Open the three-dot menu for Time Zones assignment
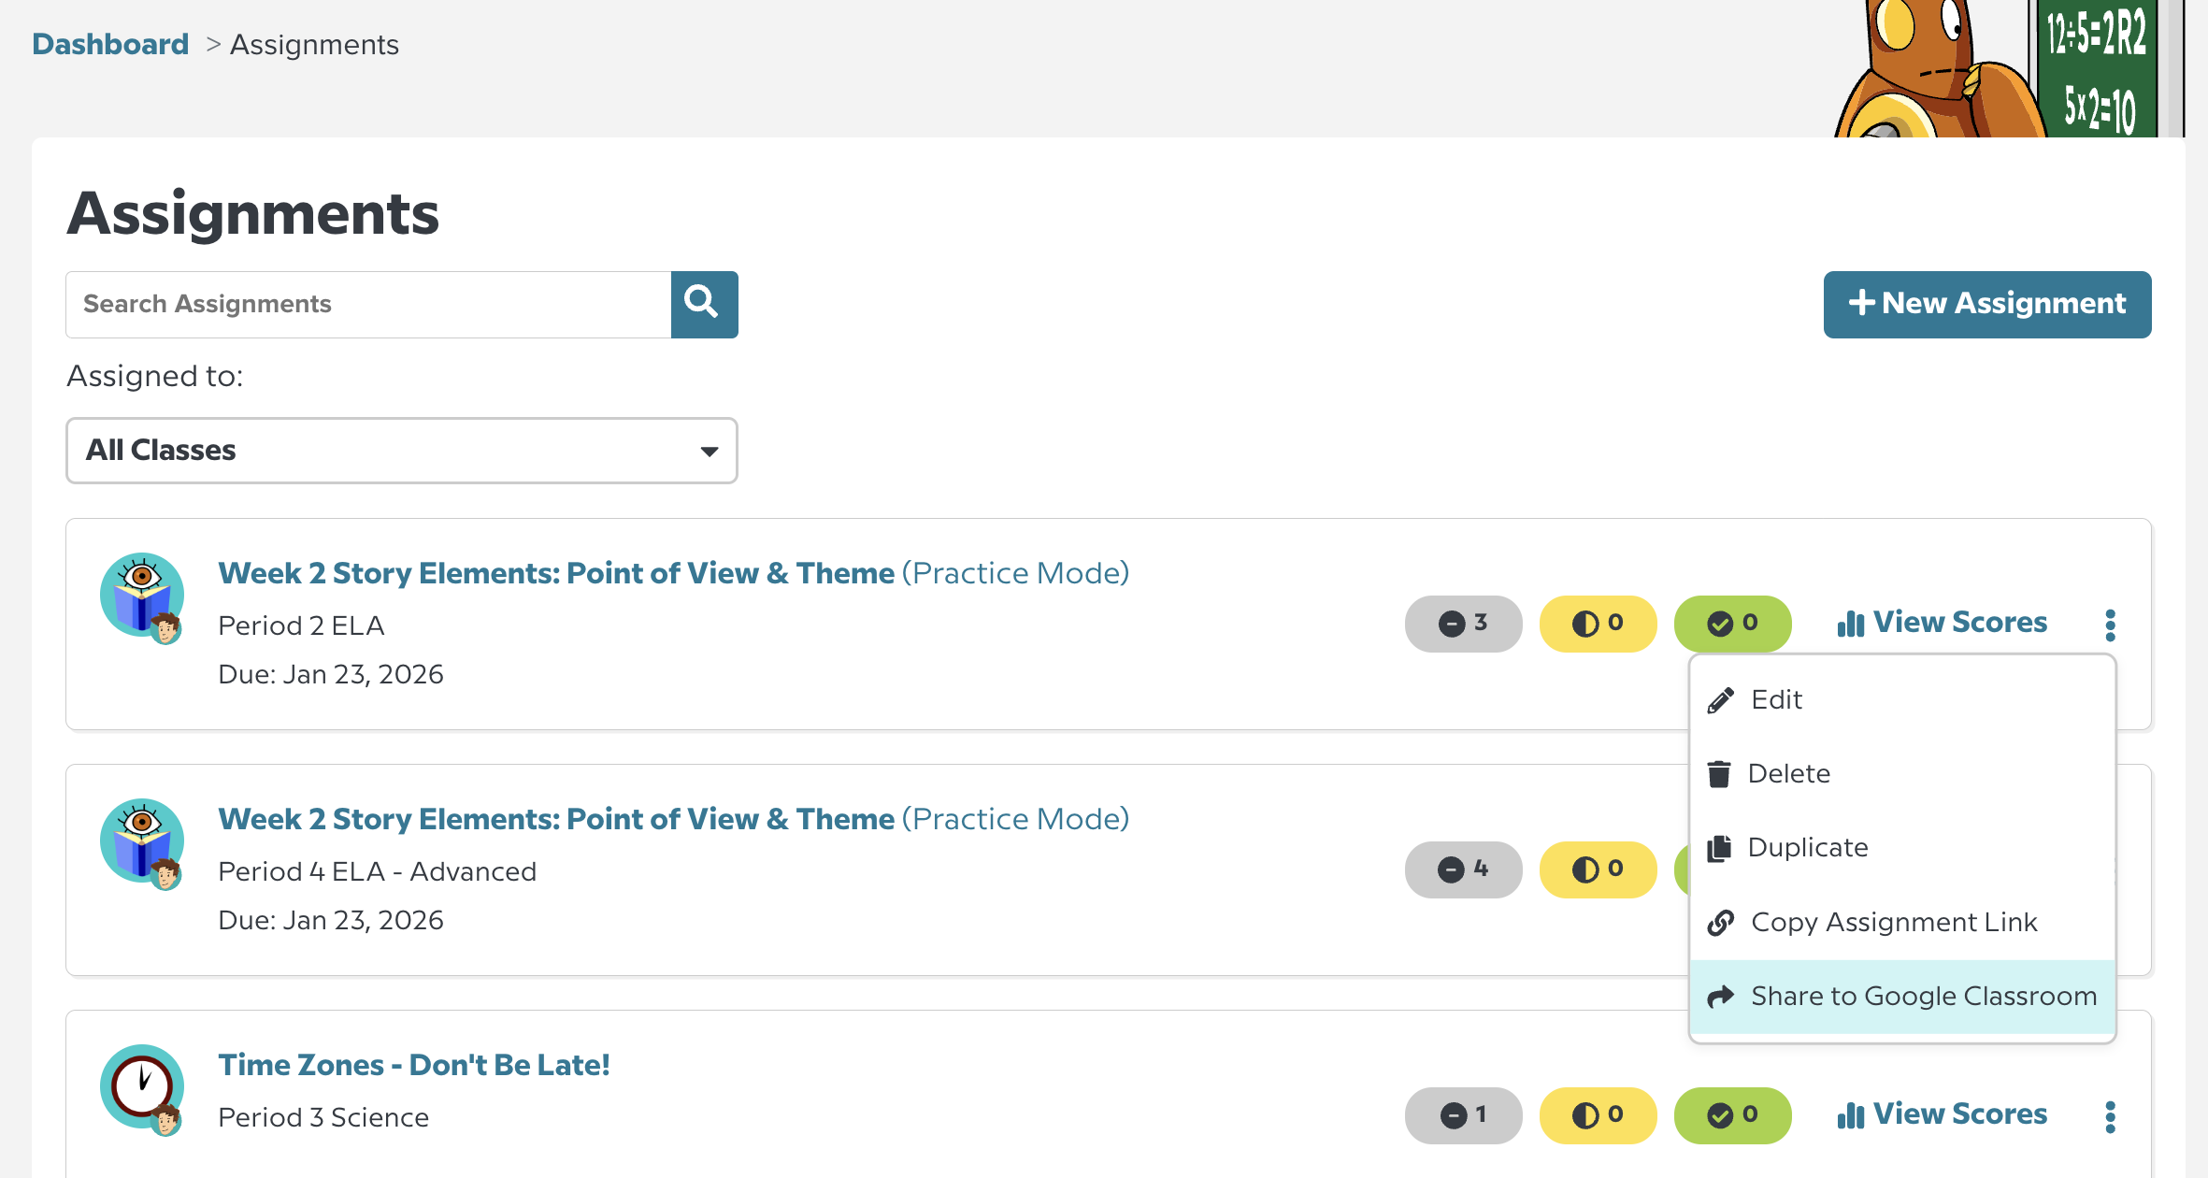This screenshot has height=1178, width=2208. click(2110, 1113)
